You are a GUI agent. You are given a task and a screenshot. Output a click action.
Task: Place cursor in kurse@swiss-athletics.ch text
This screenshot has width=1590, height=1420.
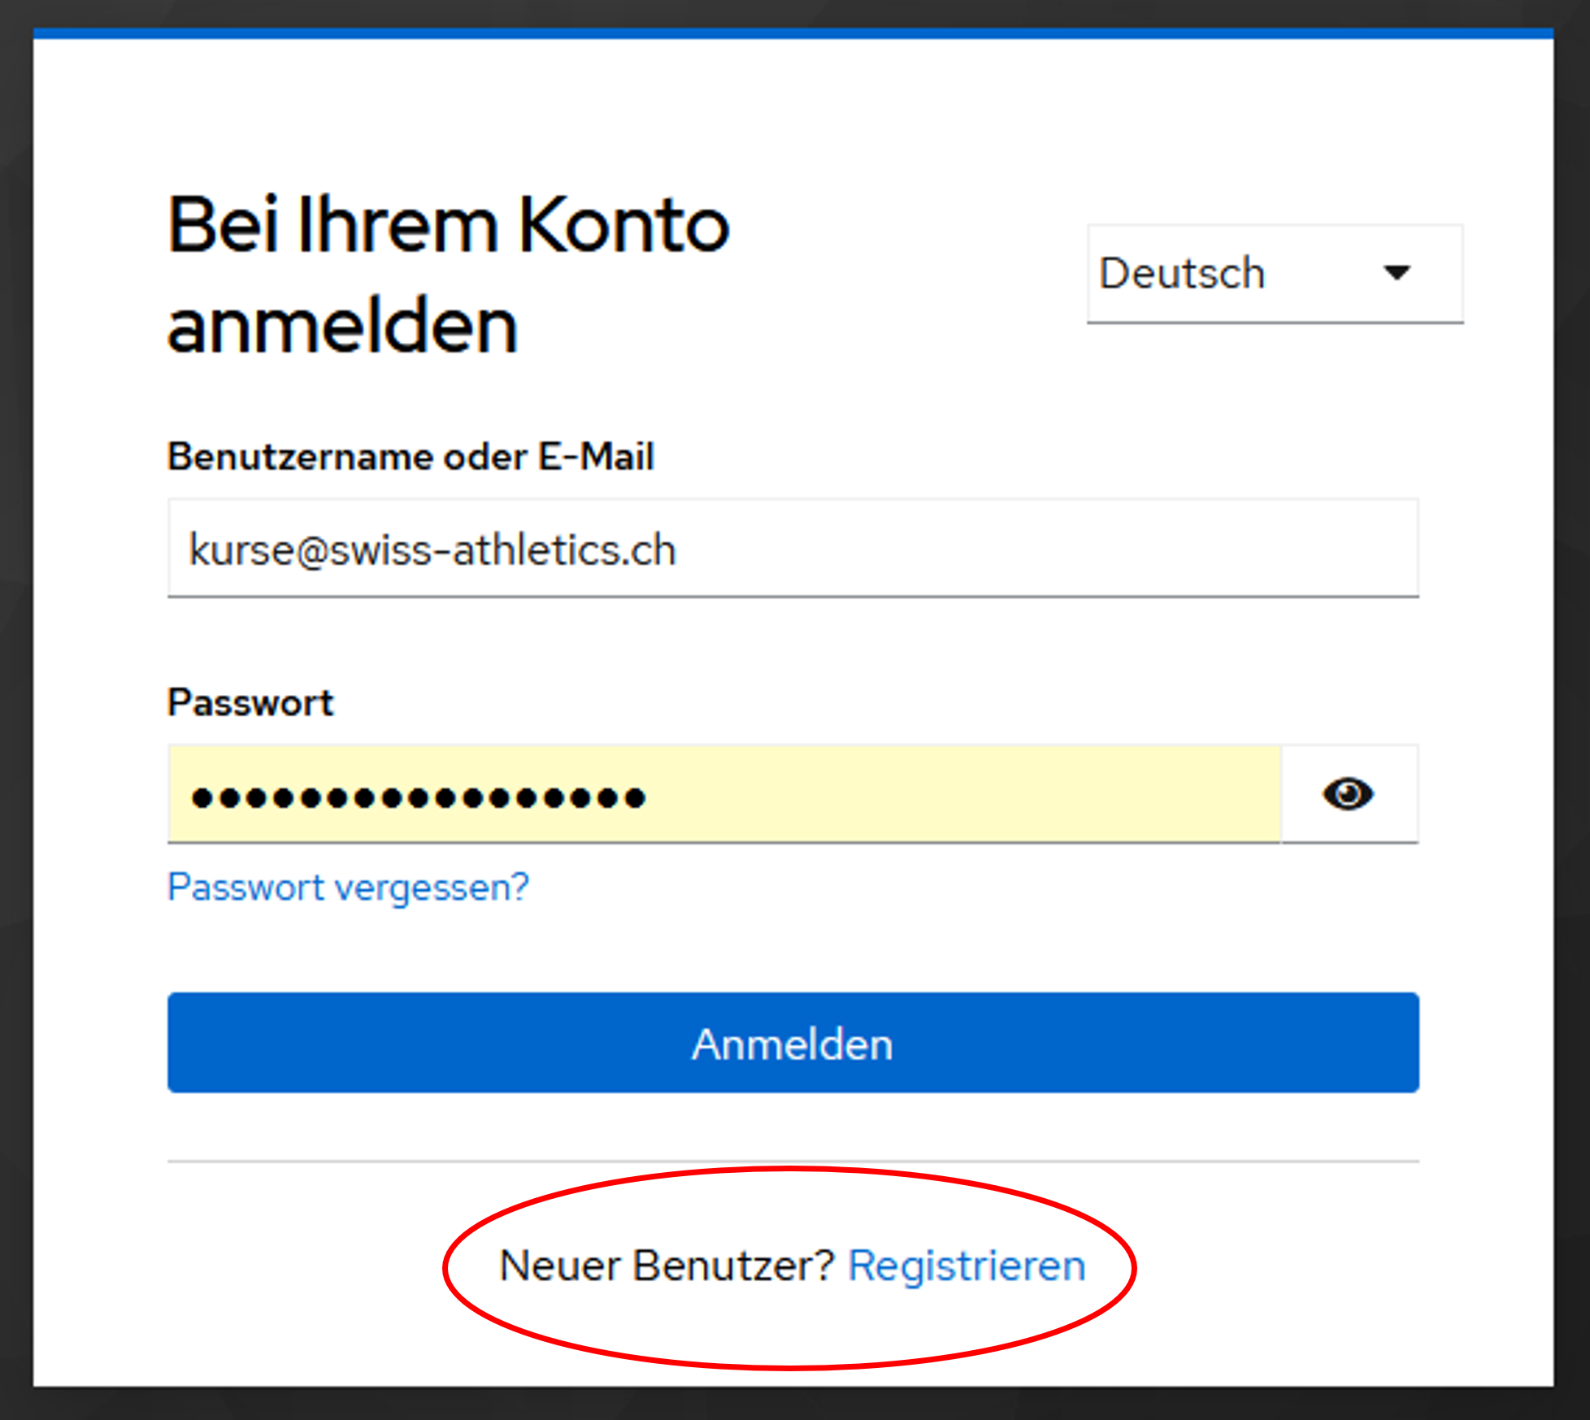point(432,550)
